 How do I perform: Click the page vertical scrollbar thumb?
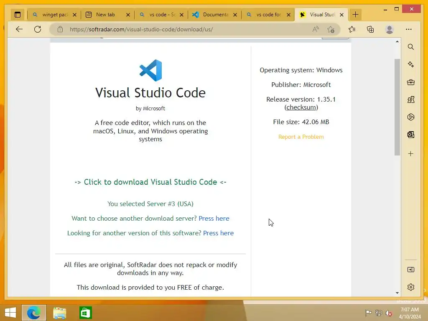click(397, 107)
